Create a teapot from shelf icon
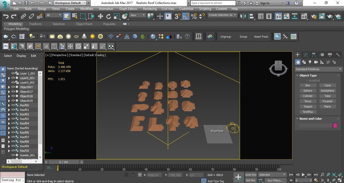Viewport: 344px width, 183px height. 6,36
